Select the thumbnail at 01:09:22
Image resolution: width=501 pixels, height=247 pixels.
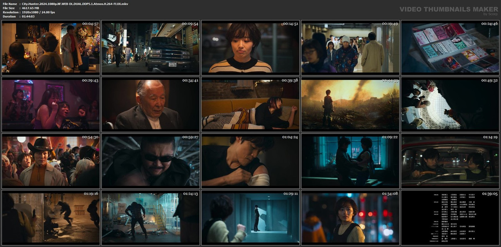click(x=350, y=161)
